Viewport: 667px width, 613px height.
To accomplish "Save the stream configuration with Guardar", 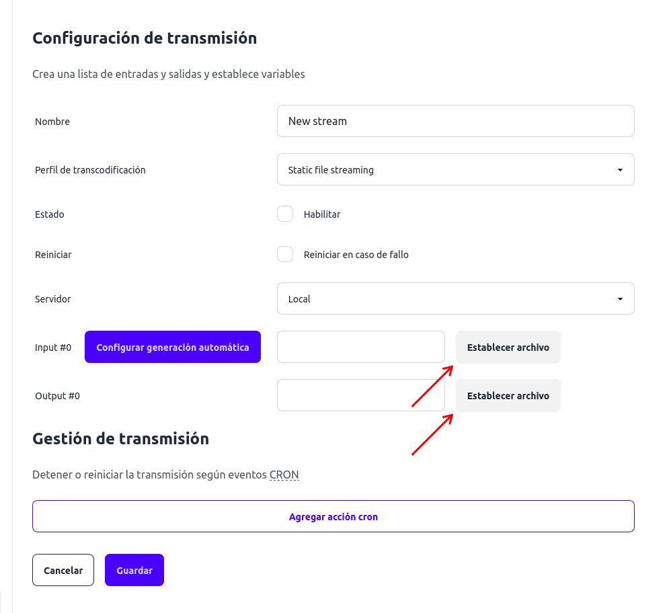I will pos(134,570).
